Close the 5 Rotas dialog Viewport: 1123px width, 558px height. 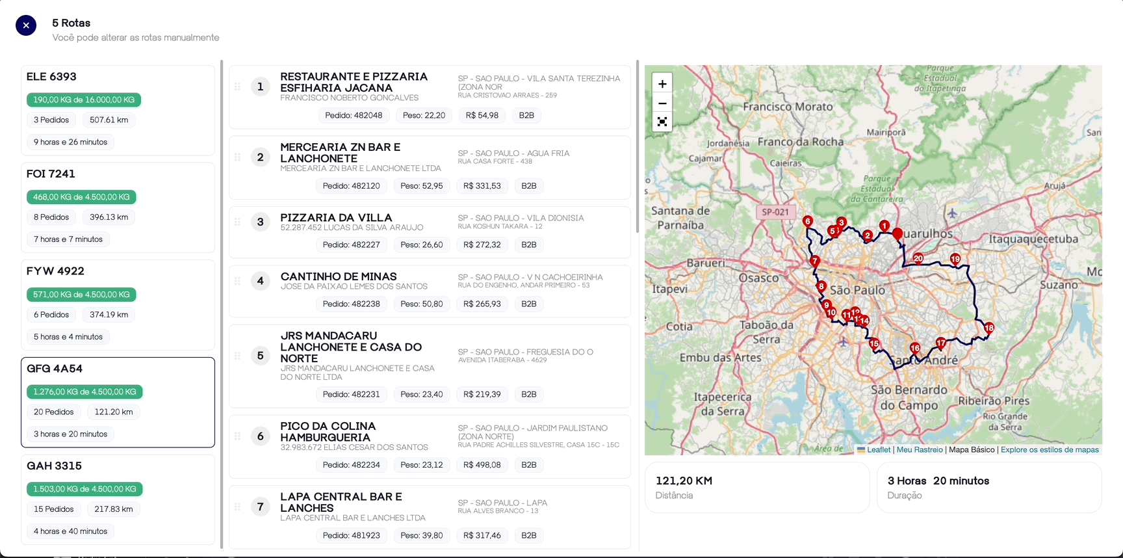click(26, 25)
